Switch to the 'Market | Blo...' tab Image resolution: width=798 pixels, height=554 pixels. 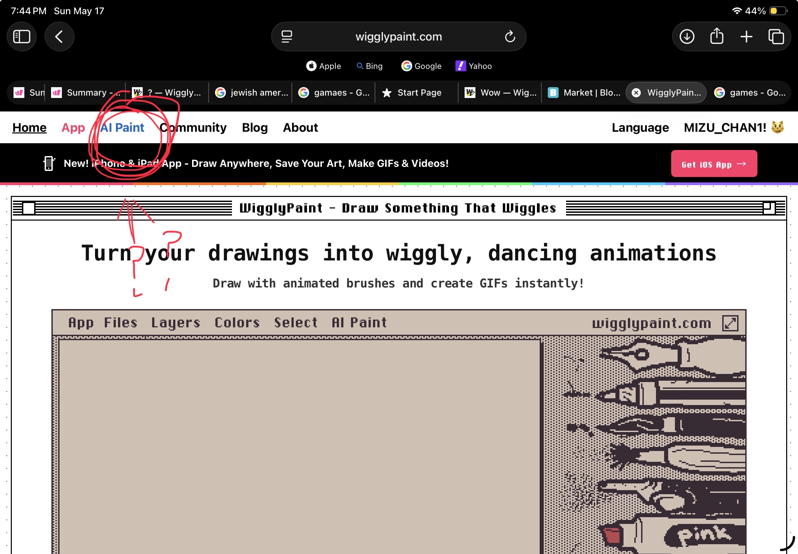(583, 93)
